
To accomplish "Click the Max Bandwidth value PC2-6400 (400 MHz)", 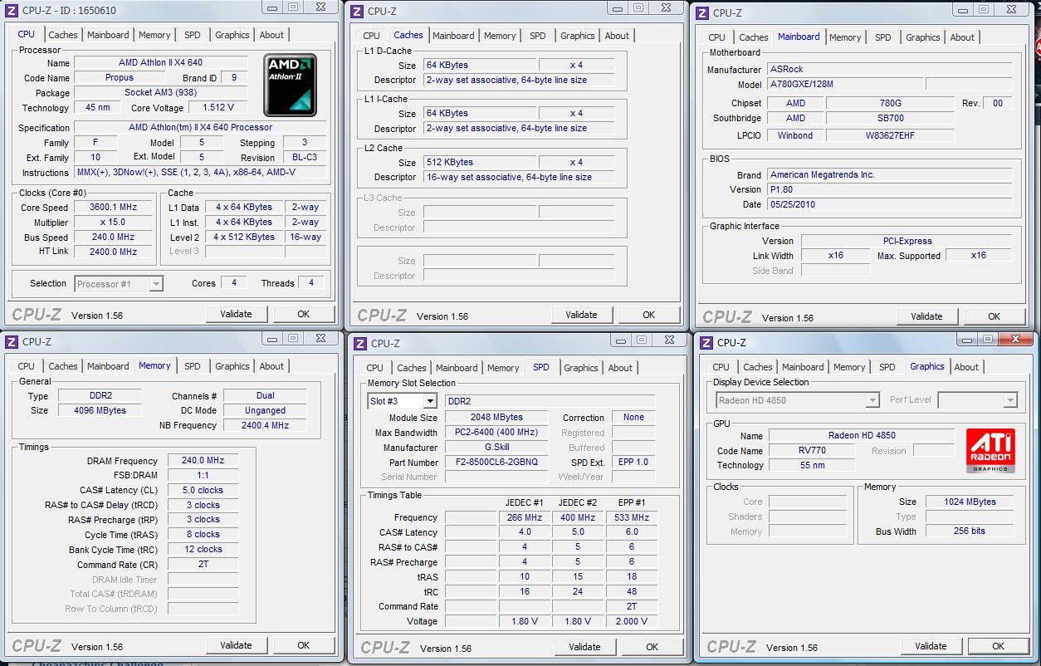I will coord(496,433).
